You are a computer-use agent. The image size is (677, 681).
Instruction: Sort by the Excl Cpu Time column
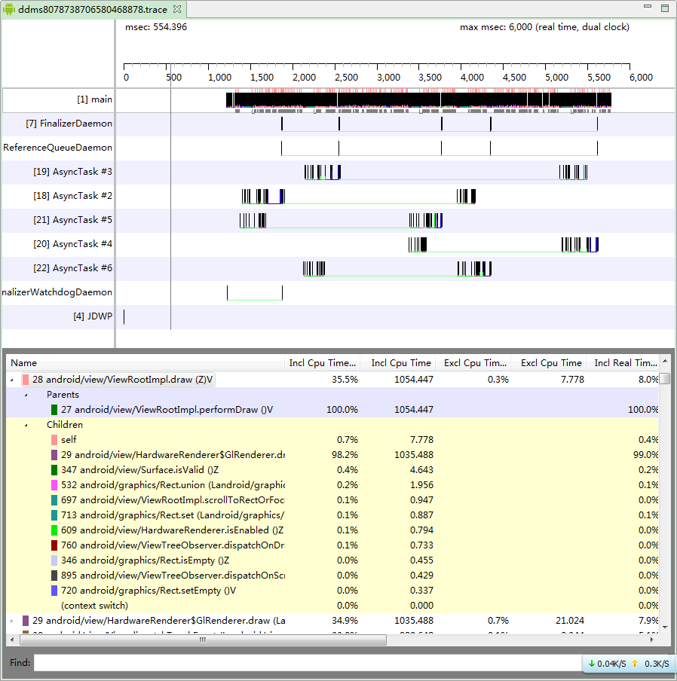(x=550, y=363)
